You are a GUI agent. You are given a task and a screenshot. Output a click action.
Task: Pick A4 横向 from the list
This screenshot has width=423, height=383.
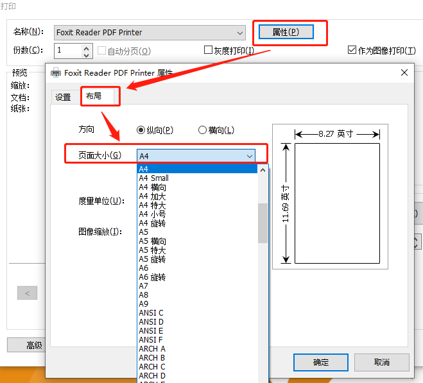coord(198,187)
